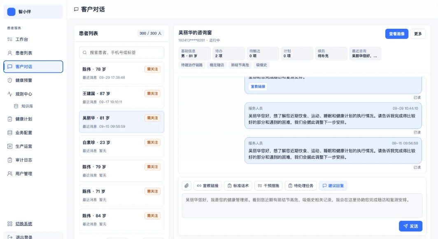Image resolution: width=438 pixels, height=239 pixels.
Task: Click 宣教链接 chip inside chat message
Action: (x=258, y=87)
